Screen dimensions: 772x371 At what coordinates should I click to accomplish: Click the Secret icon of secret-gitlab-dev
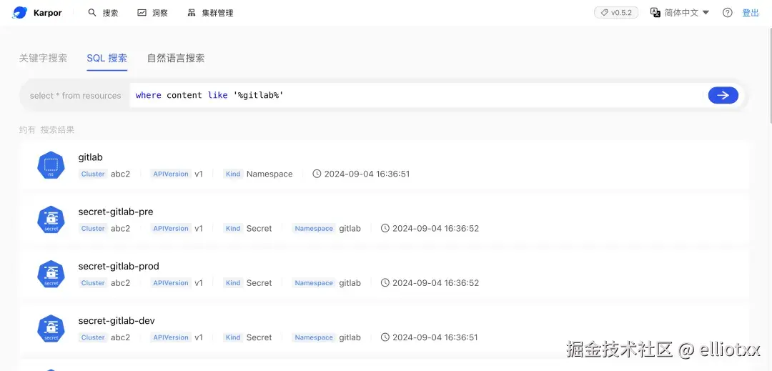coord(51,329)
